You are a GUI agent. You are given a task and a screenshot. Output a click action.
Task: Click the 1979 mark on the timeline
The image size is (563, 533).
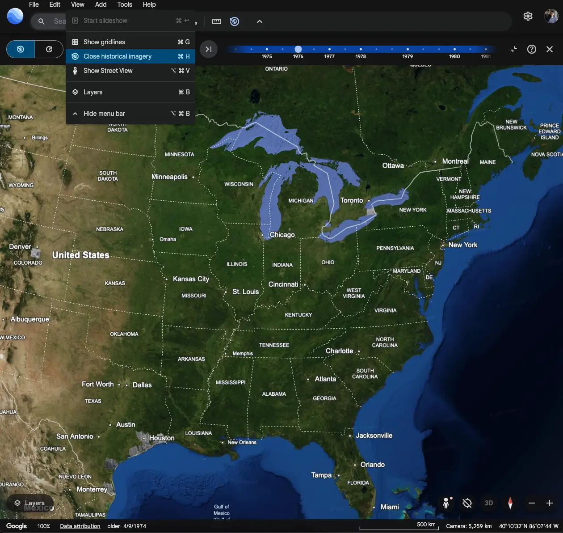pyautogui.click(x=408, y=50)
